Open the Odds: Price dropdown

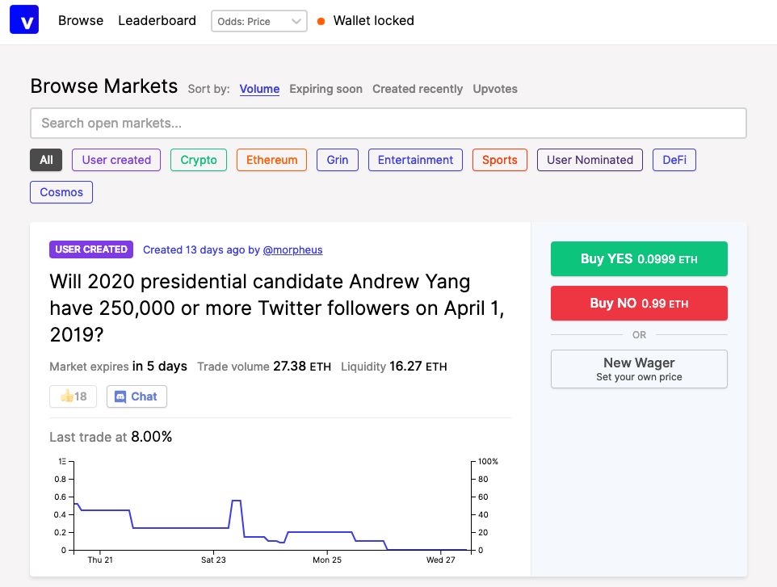tap(259, 21)
